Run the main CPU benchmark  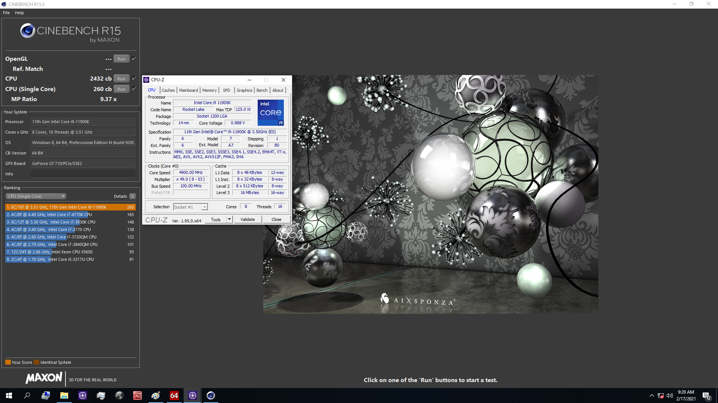(x=121, y=79)
